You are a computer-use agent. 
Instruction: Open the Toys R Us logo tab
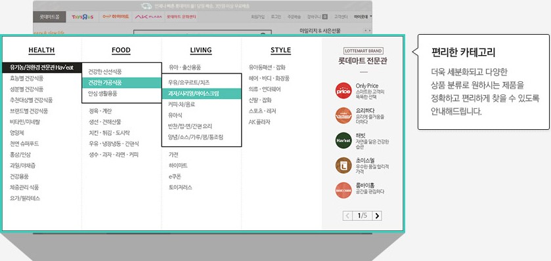(82, 17)
